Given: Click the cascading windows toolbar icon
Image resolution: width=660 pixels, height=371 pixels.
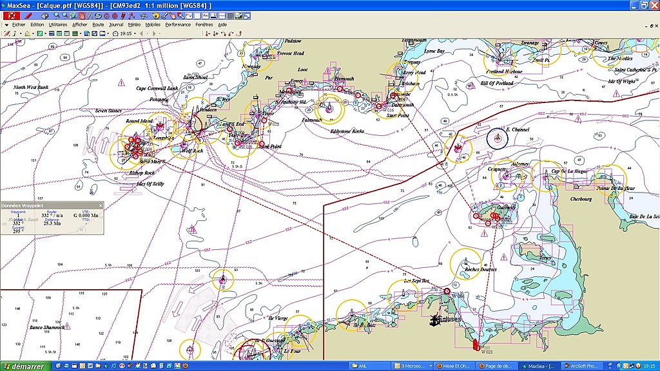Looking at the screenshot, I should coord(246,16).
